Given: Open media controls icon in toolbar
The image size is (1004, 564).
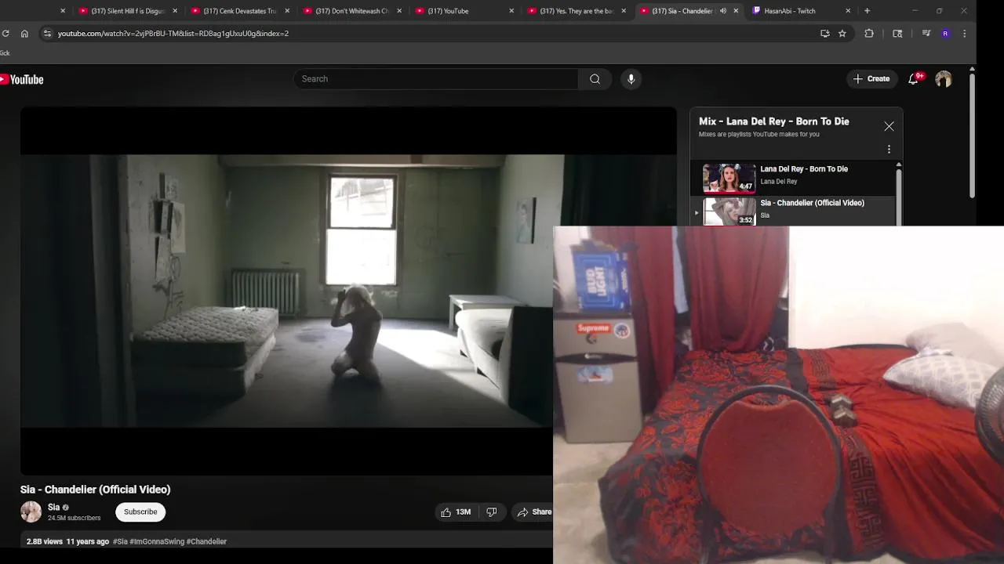Looking at the screenshot, I should click(x=926, y=34).
